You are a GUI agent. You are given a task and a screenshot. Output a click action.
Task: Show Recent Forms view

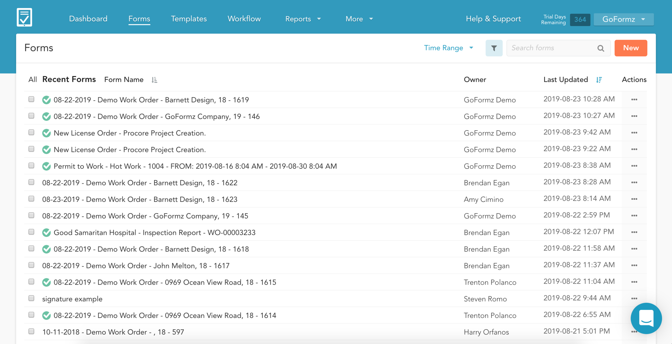click(x=69, y=79)
